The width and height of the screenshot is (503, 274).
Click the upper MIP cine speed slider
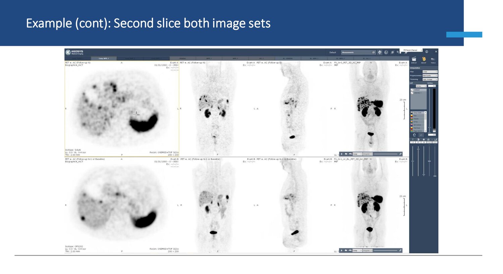(386, 154)
